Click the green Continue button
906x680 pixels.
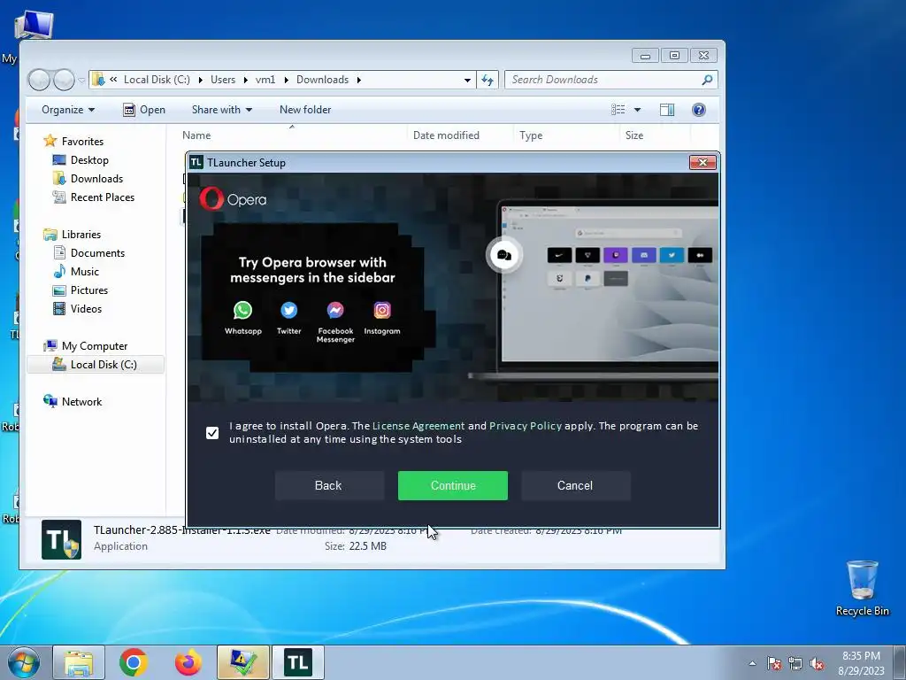pos(452,486)
